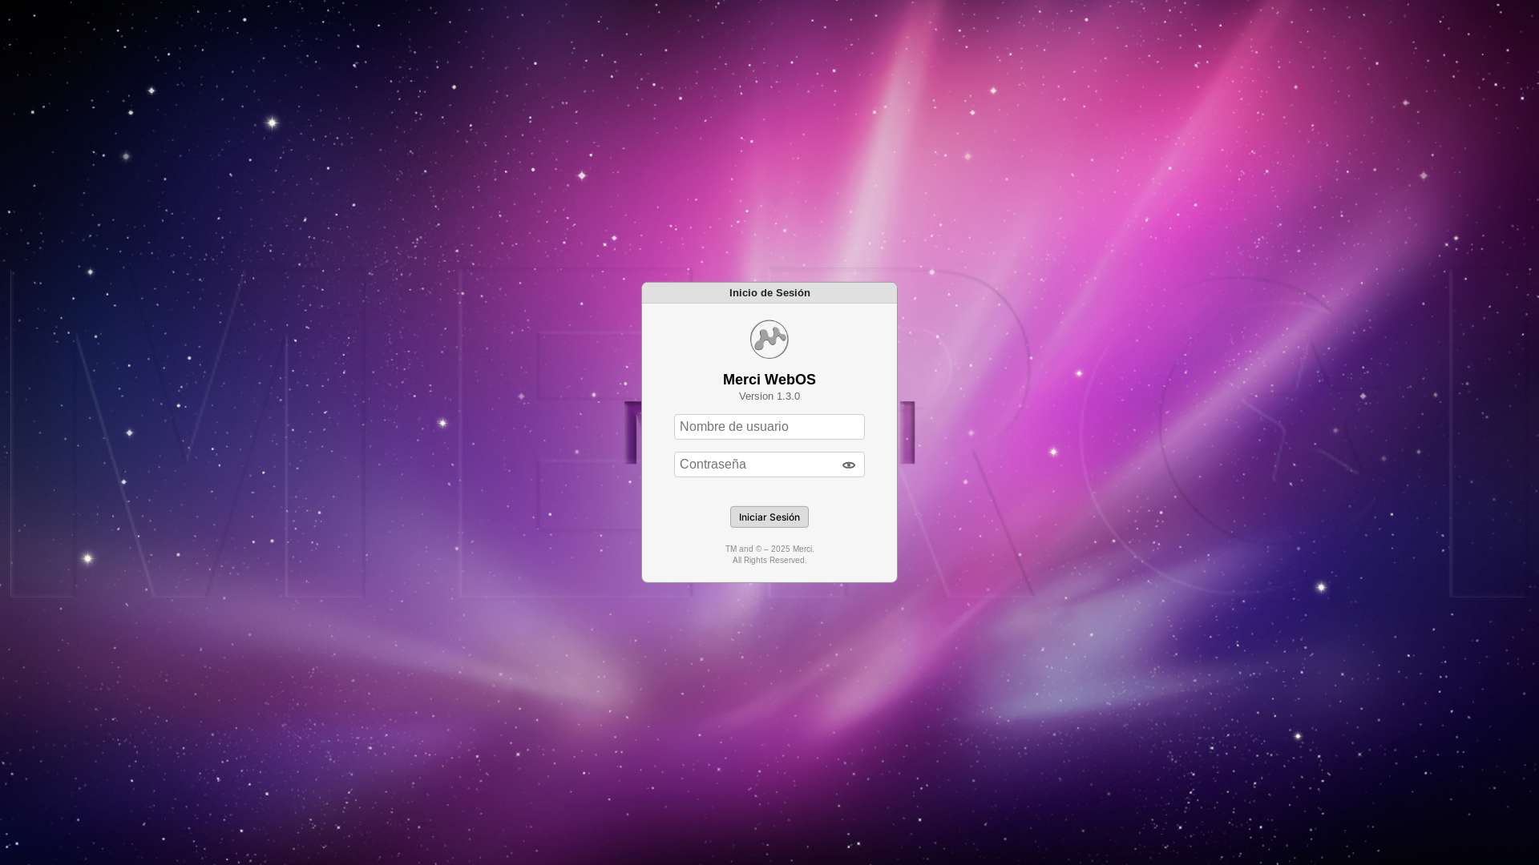1539x865 pixels.
Task: Click the Version 1.3.0 label
Action: coord(769,396)
